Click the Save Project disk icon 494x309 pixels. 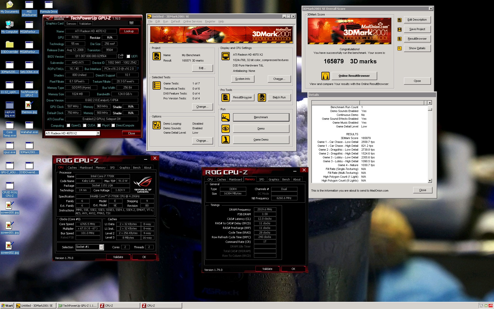click(400, 29)
